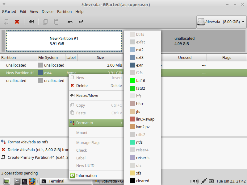The image size is (247, 185).
Task: Open the View menu
Action: pos(34,12)
